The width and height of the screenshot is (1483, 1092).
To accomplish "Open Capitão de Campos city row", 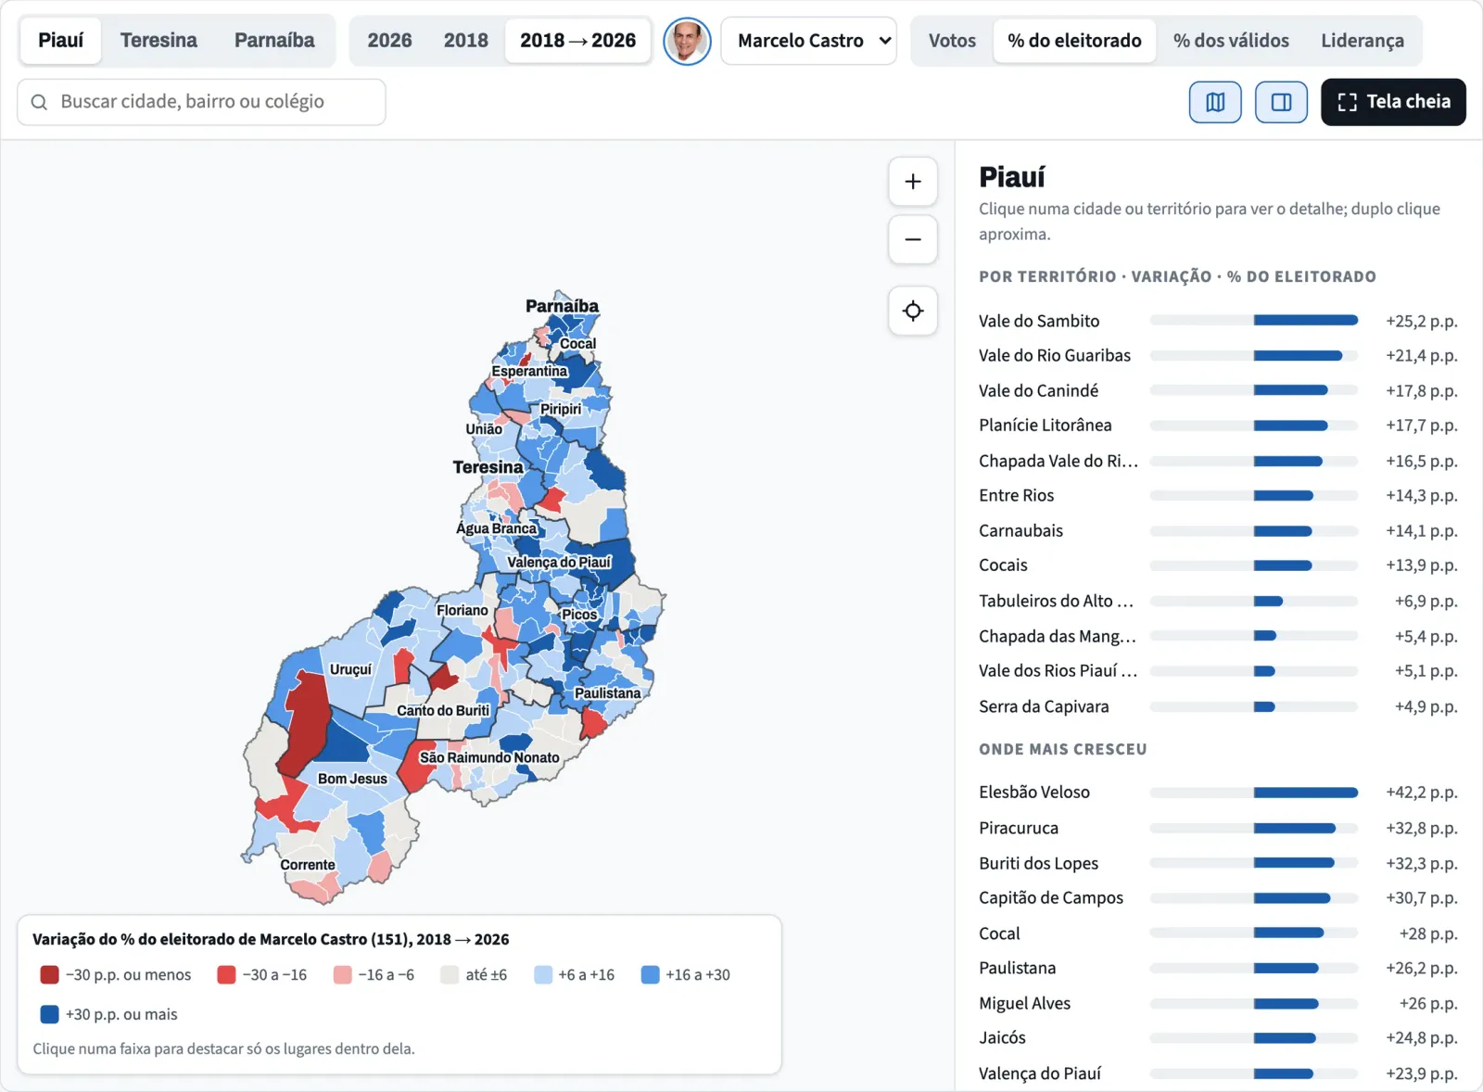I will pyautogui.click(x=1218, y=898).
